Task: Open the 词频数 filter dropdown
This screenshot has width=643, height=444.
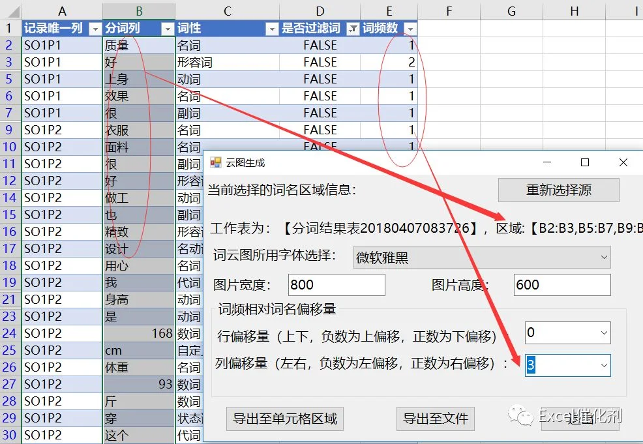Action: [410, 29]
